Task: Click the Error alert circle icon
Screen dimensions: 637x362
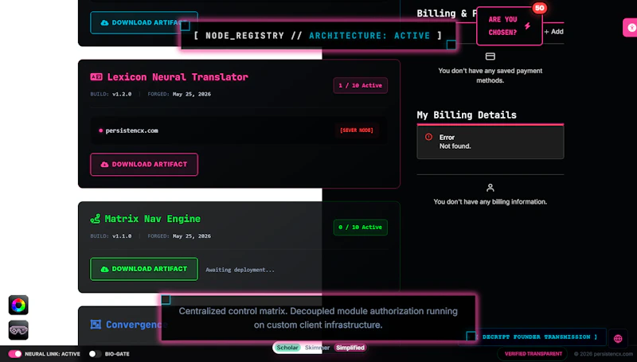Action: coord(428,137)
